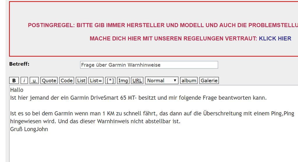Click 'POSTINGREGEL' heading text
The image size is (298, 162).
click(51, 25)
